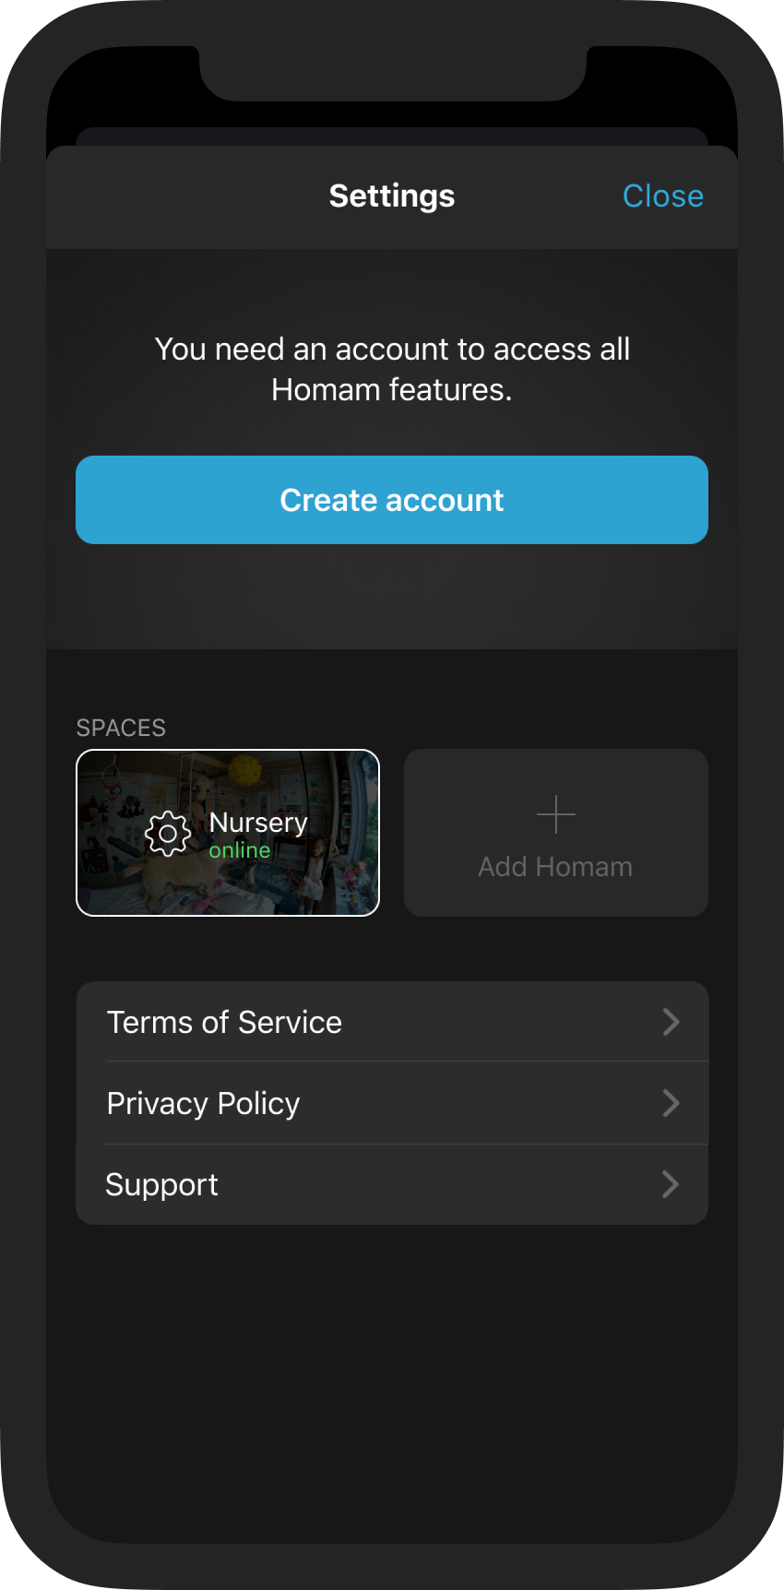Tap the green online status label
This screenshot has height=1590, width=784.
point(239,849)
